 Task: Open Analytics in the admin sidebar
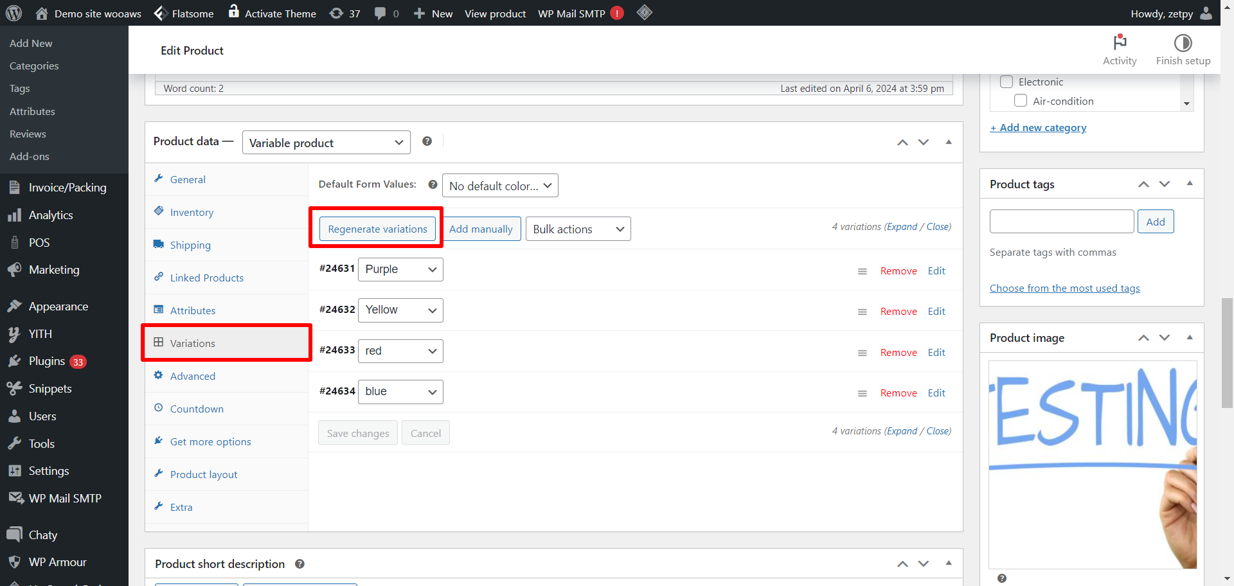click(64, 215)
